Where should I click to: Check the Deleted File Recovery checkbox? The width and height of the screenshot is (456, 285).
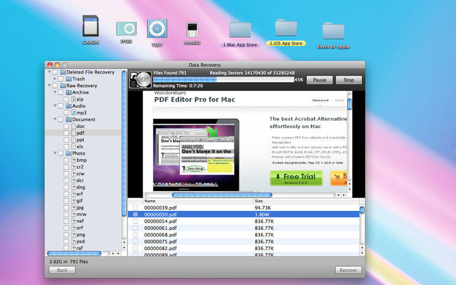[x=55, y=72]
